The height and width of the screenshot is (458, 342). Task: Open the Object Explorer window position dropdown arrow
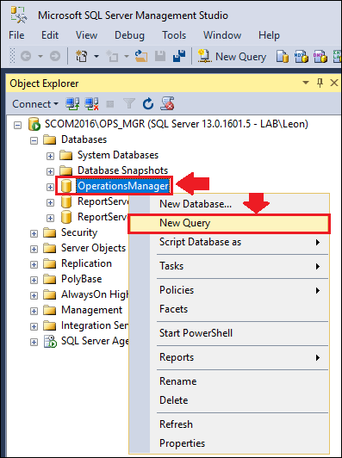pos(306,83)
